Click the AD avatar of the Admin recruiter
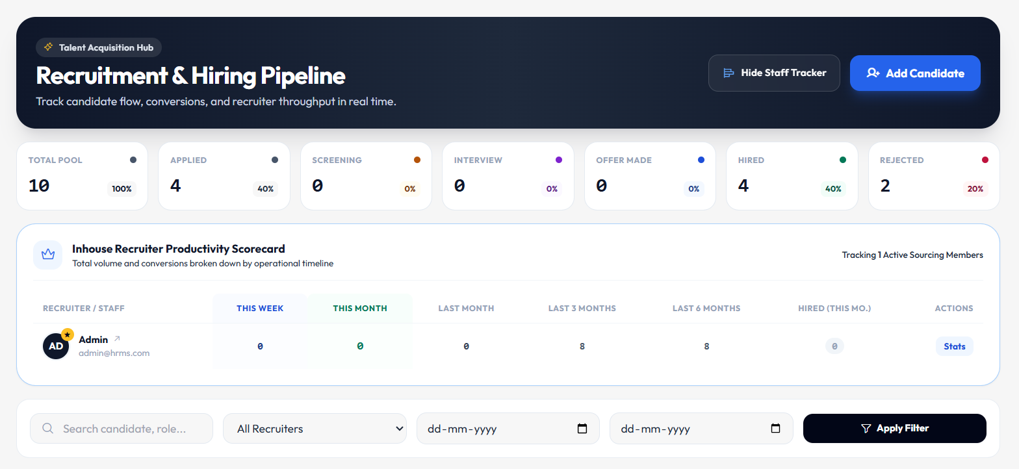The image size is (1019, 469). click(x=56, y=346)
